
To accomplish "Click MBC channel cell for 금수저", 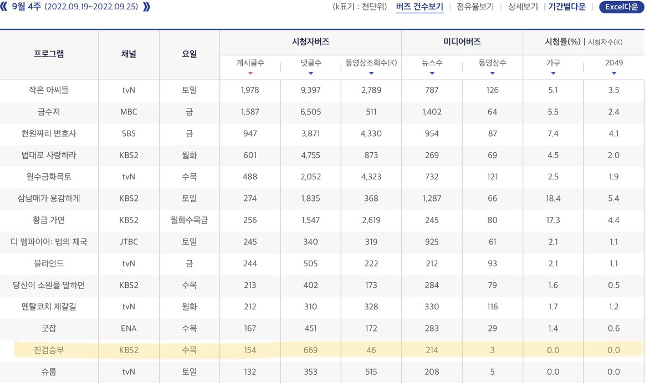I will click(x=129, y=112).
